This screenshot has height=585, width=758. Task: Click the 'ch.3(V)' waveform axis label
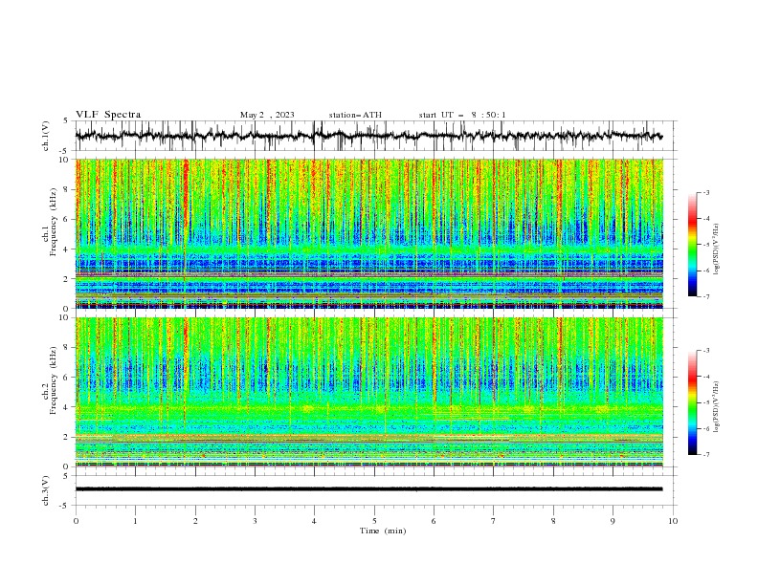(x=46, y=490)
